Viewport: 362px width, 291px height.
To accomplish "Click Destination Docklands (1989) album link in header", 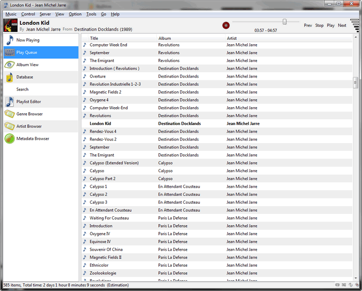I will (x=103, y=29).
